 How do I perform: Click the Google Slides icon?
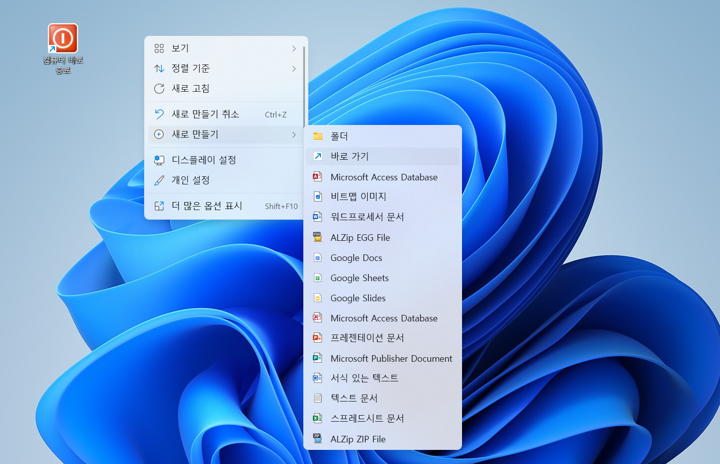click(x=318, y=298)
